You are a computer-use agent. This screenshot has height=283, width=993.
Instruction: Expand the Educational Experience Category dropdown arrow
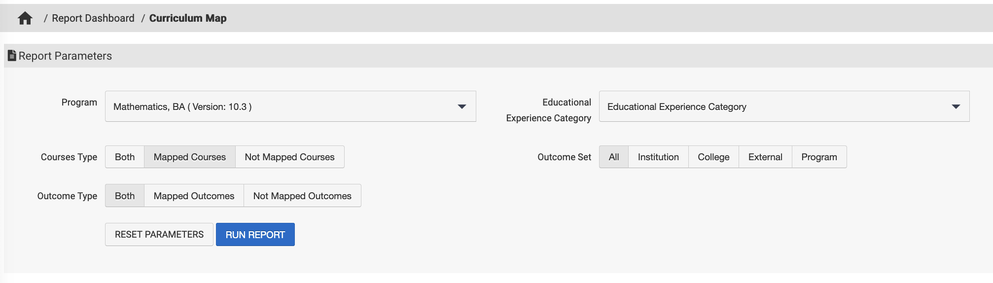[956, 106]
